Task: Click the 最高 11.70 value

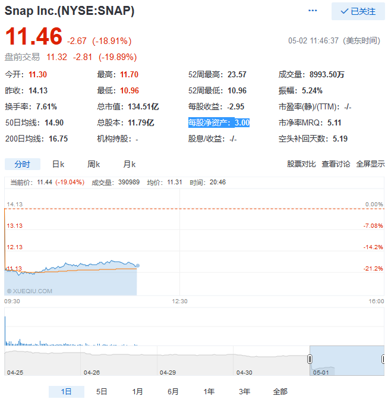Action: click(129, 74)
